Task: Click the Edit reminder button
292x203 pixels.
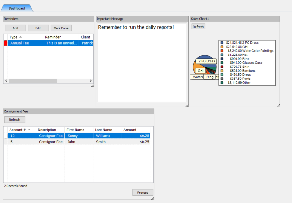Action: point(38,28)
